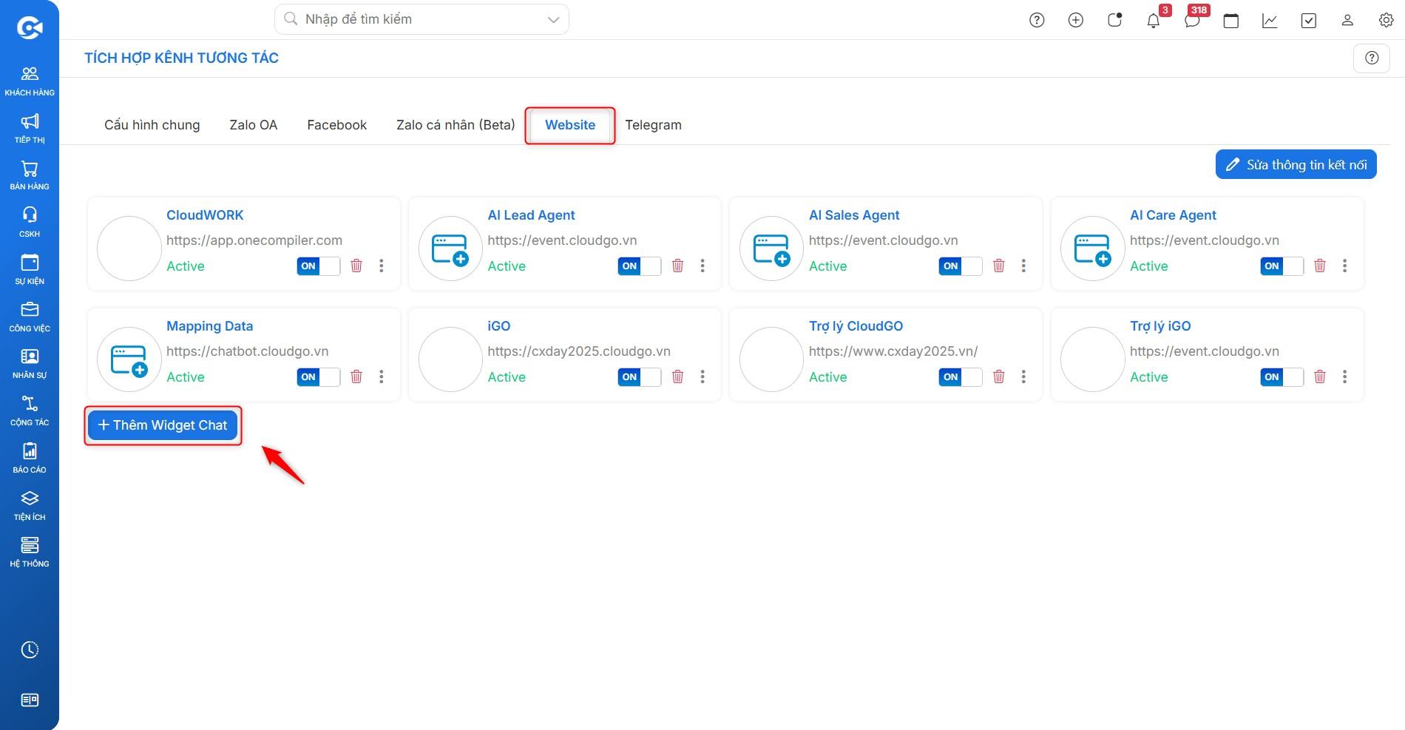This screenshot has width=1405, height=730.
Task: Open the calendar icon in top bar
Action: [1231, 21]
